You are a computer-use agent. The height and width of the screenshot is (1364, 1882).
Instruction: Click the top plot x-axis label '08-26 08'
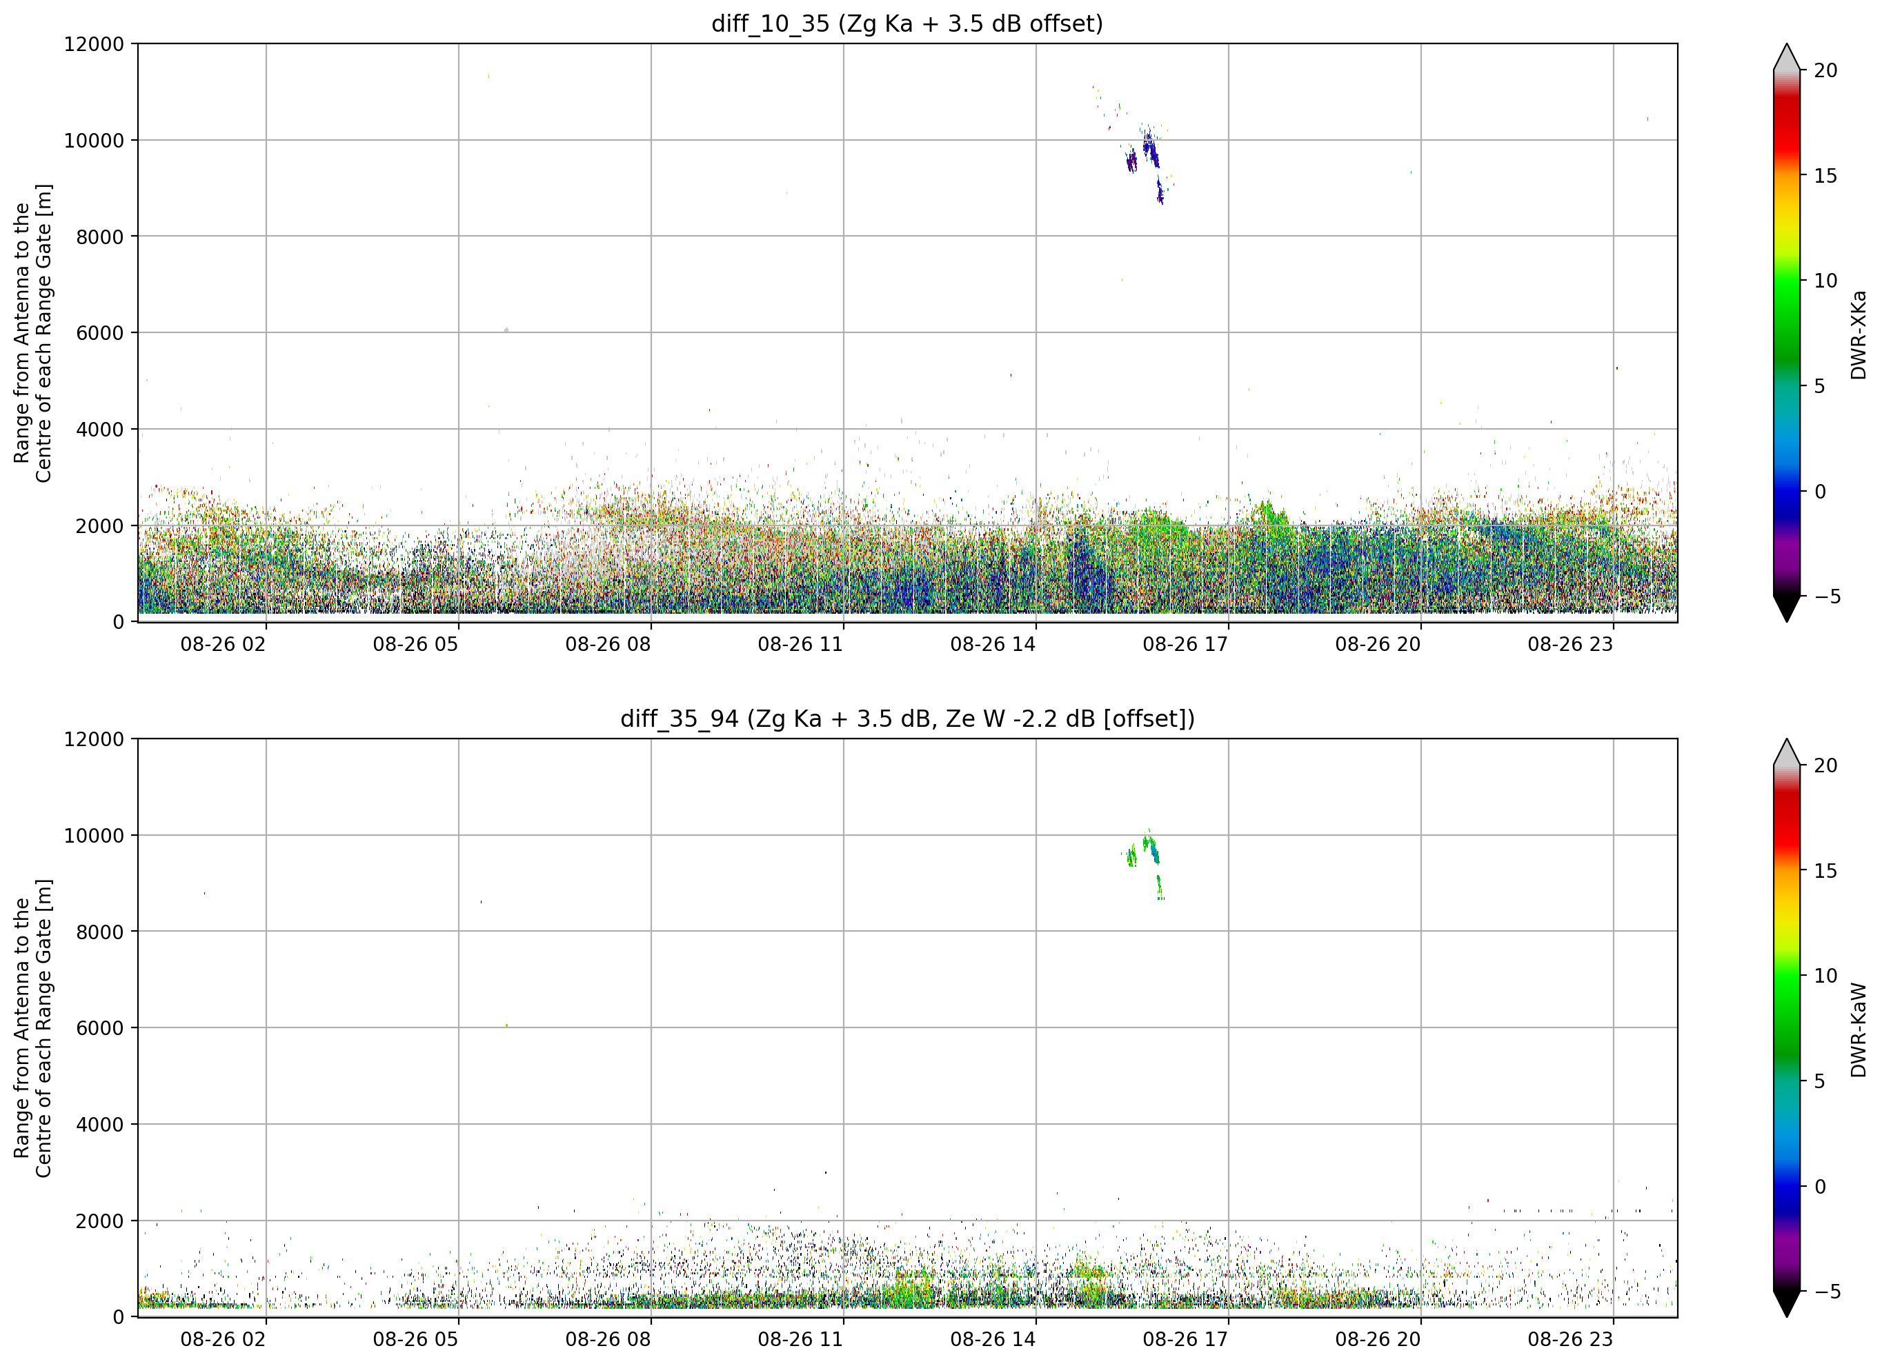click(x=608, y=644)
